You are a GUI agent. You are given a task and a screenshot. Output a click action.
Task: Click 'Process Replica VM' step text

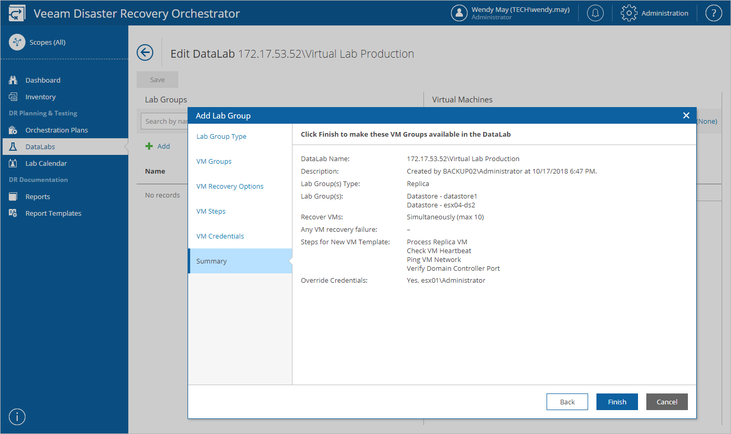point(437,242)
